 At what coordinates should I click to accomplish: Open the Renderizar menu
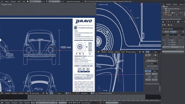click(13, 1)
